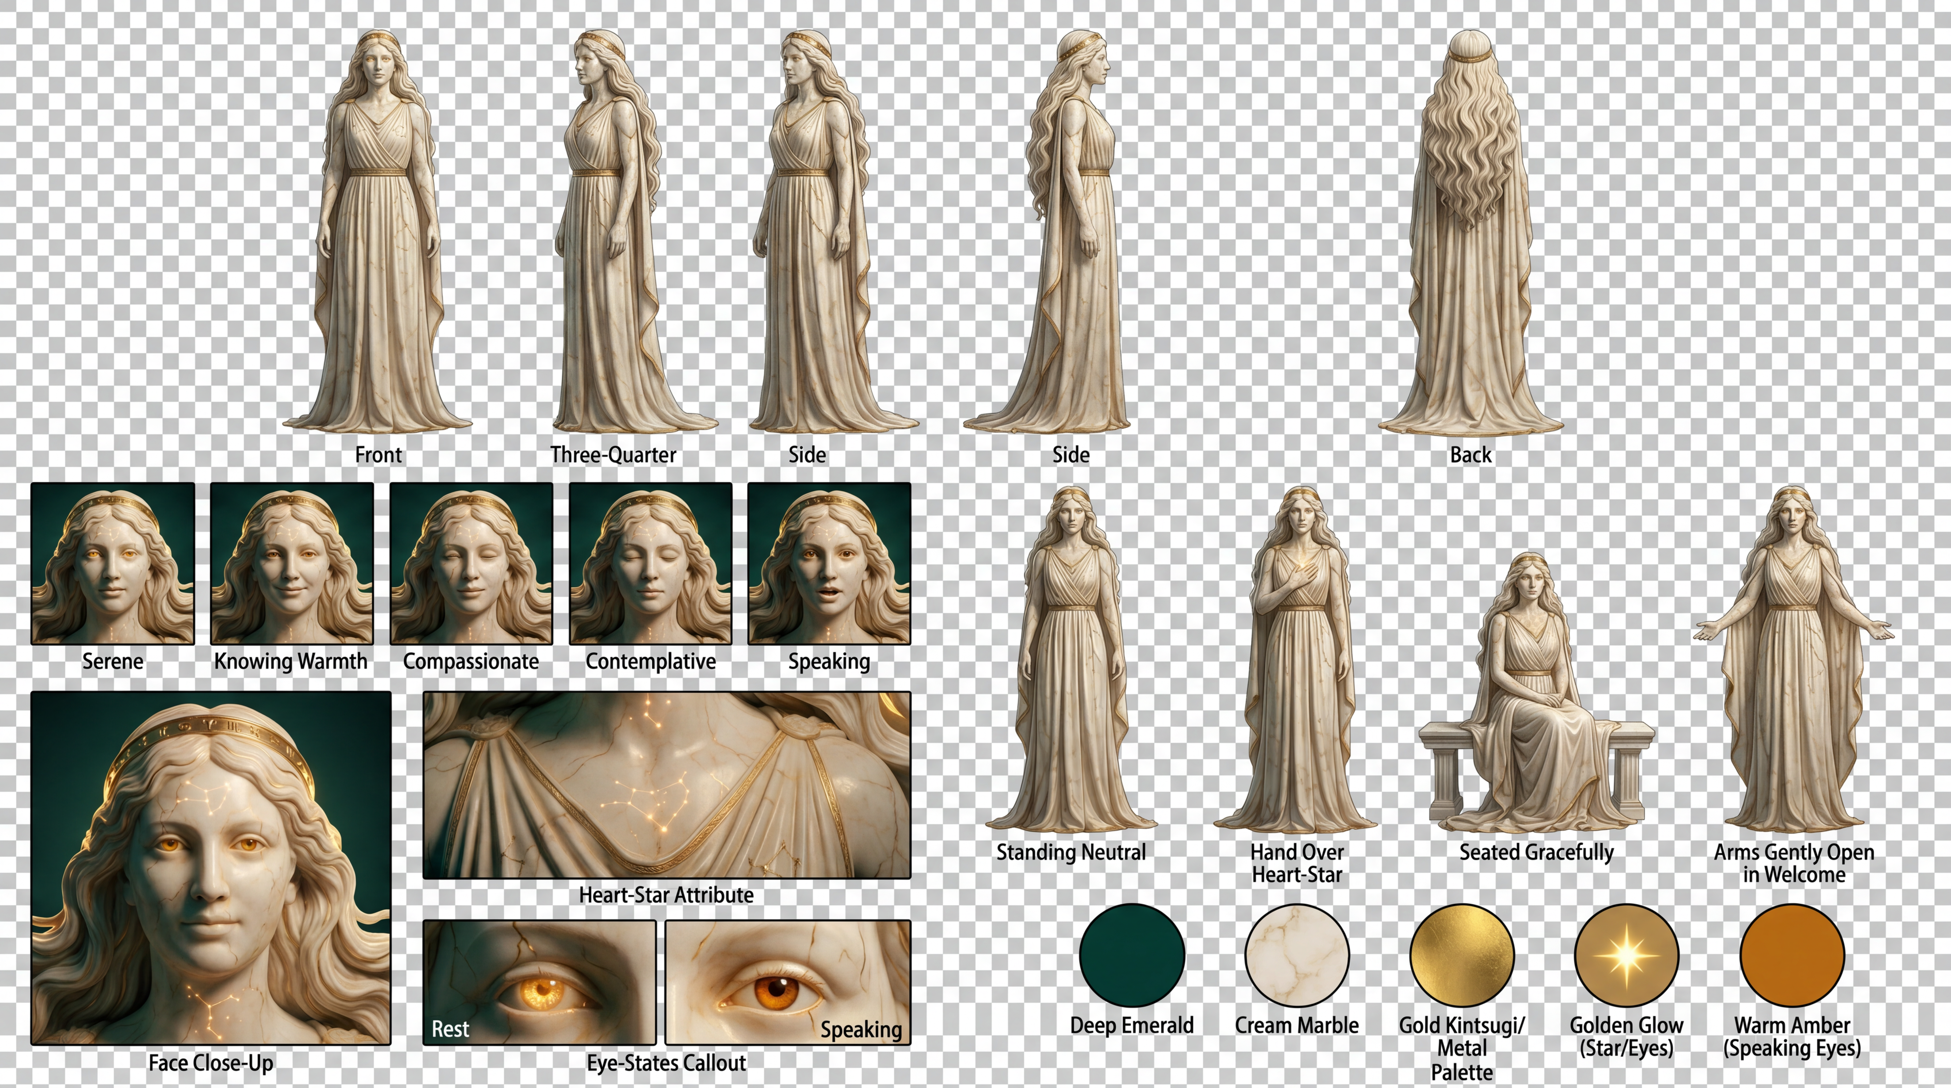Screen dimensions: 1951x1088
Task: Click the 'Front' caption text
Action: (x=378, y=455)
